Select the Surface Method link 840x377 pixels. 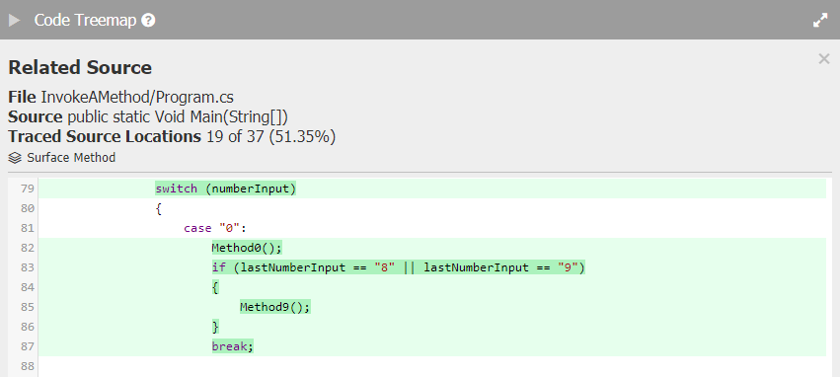point(71,158)
